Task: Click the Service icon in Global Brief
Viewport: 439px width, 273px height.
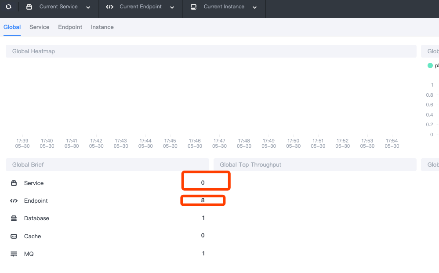Action: (14, 183)
